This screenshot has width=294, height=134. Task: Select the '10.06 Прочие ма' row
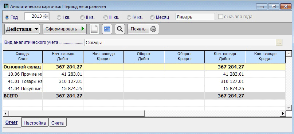144,74
